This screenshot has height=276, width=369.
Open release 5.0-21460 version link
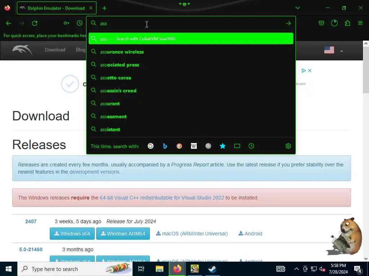(31, 249)
